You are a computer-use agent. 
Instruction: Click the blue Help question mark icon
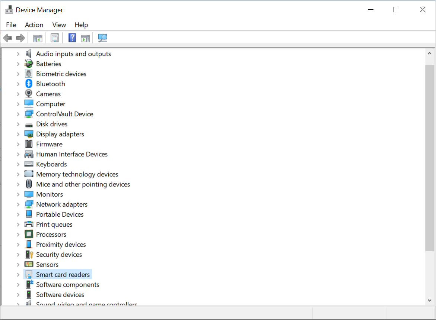72,38
